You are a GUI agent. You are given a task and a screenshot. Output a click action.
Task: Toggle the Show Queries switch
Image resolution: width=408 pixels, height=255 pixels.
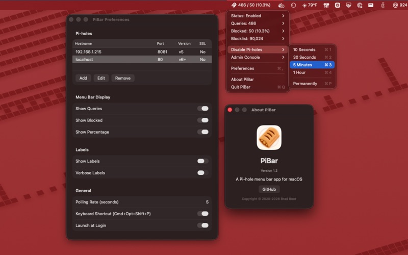pos(203,109)
